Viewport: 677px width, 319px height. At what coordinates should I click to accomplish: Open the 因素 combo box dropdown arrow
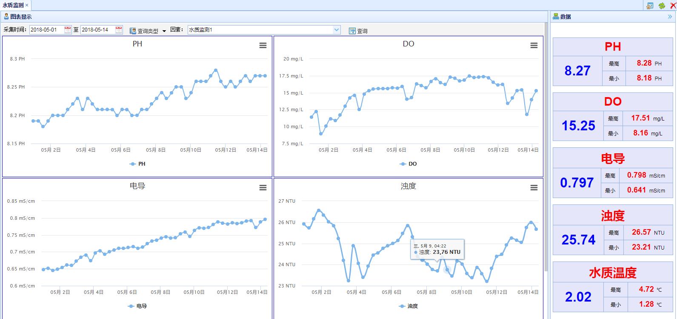coord(337,30)
